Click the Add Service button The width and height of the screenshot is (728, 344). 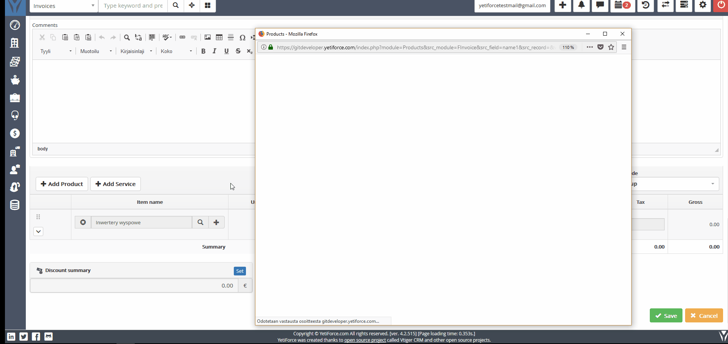coord(115,184)
